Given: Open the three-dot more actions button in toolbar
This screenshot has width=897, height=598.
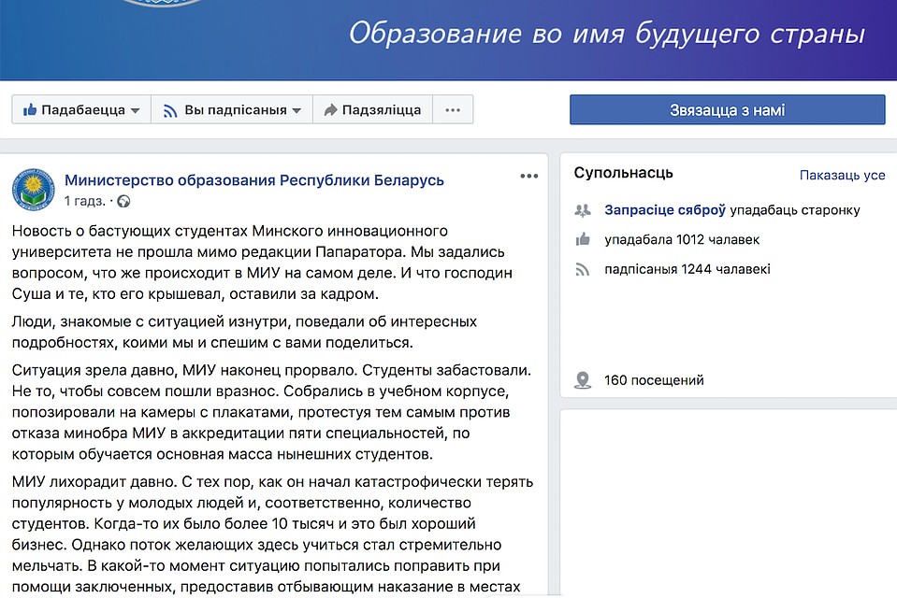Looking at the screenshot, I should (x=453, y=109).
